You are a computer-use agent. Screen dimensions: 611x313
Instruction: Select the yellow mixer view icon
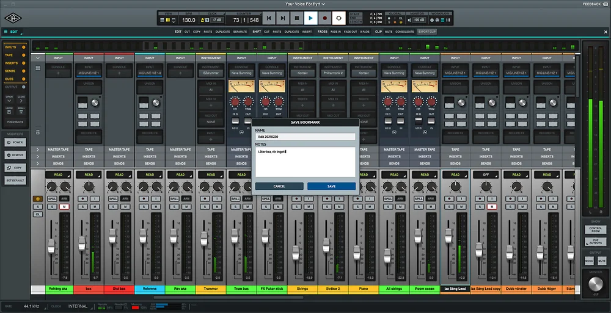click(x=168, y=20)
